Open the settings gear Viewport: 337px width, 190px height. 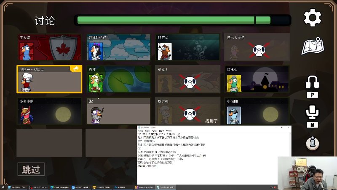coord(313,18)
